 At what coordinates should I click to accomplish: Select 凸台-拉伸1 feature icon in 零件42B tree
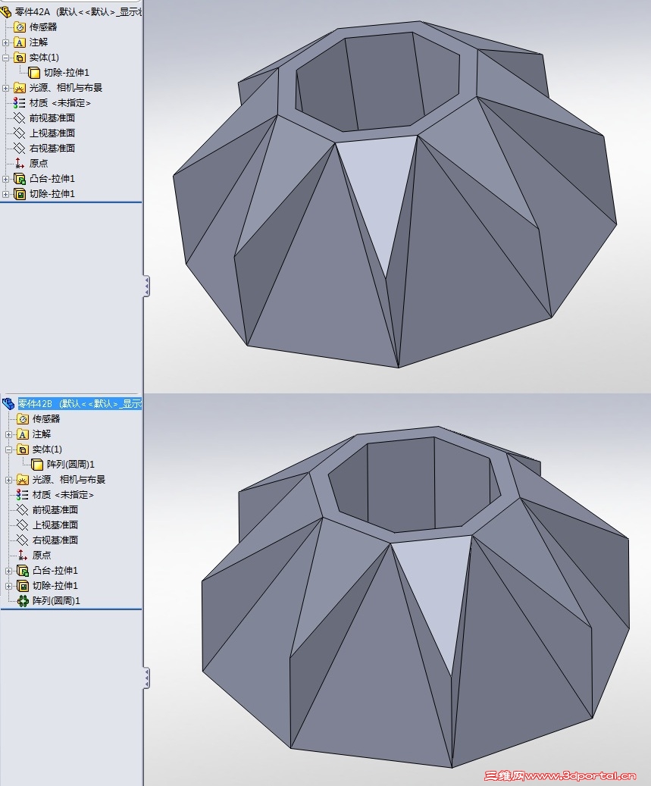tap(23, 571)
